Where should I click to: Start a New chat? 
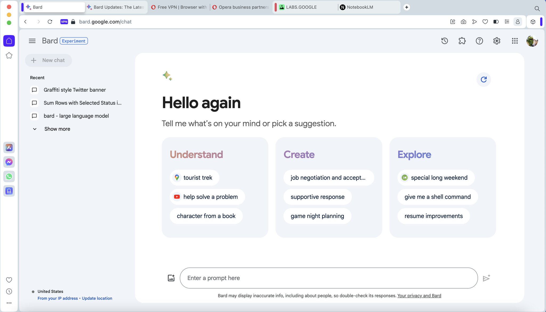[x=48, y=60]
